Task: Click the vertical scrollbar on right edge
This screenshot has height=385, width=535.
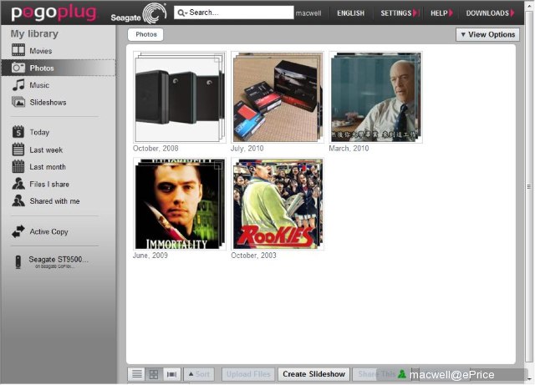Action: click(529, 186)
